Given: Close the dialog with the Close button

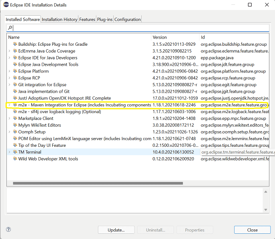Looking at the screenshot, I should (252, 230).
